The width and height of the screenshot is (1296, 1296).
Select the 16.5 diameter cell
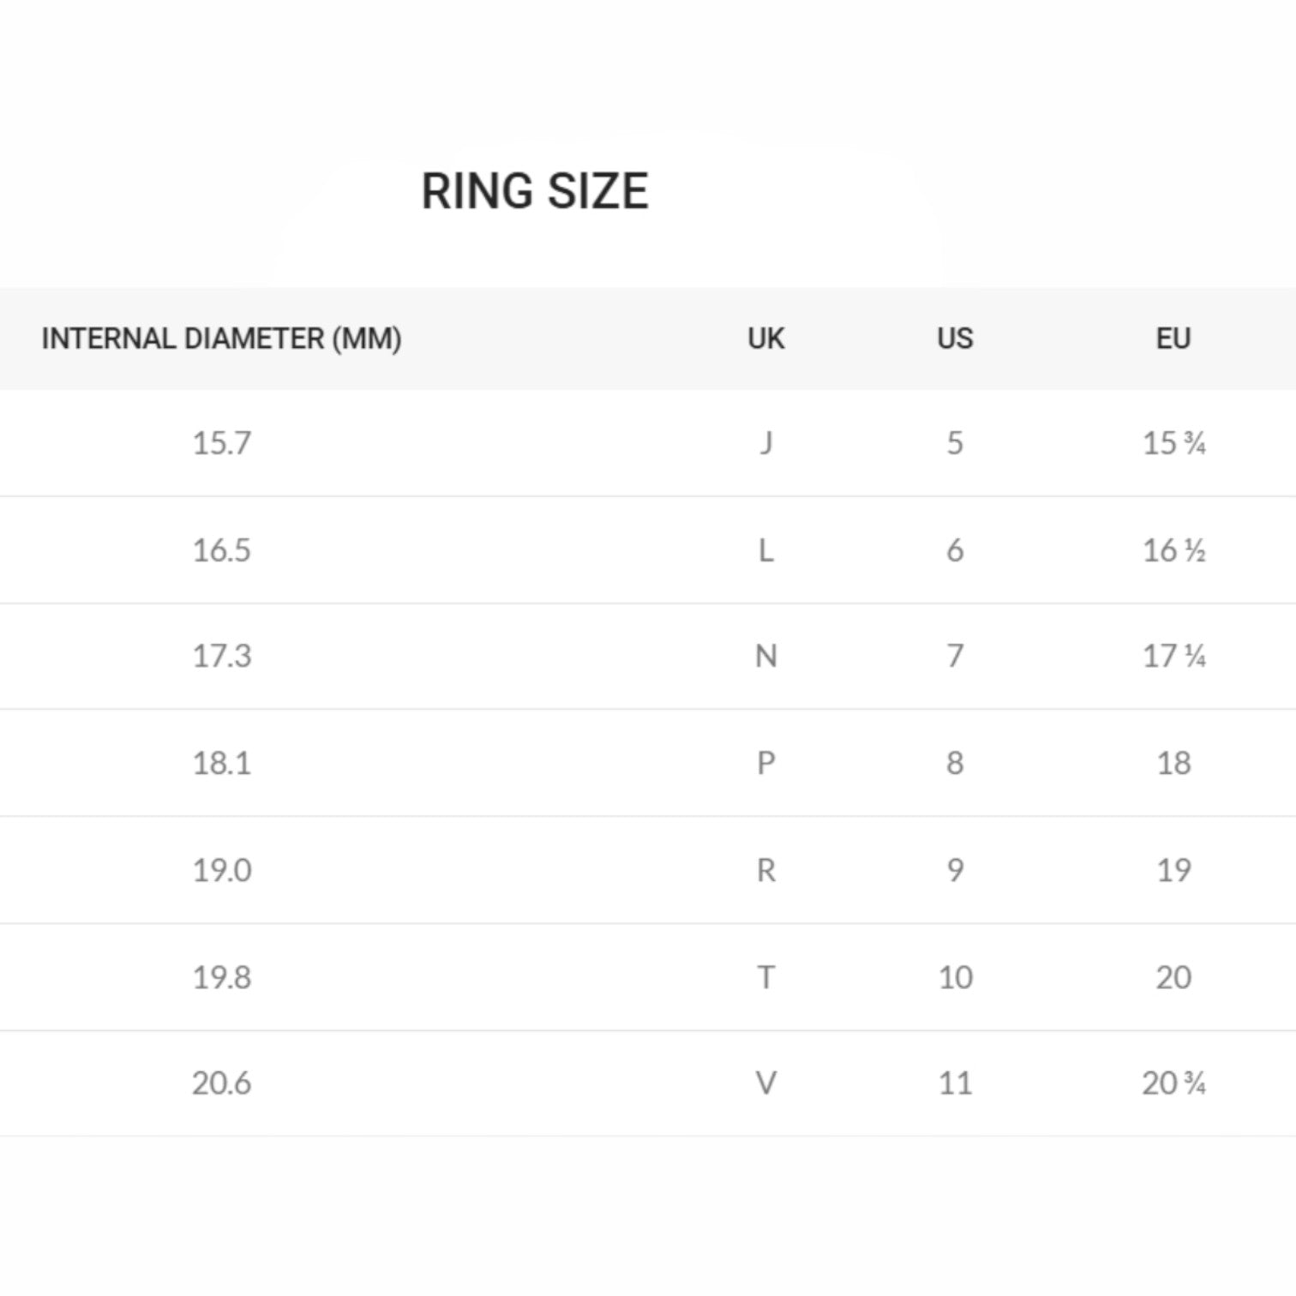[221, 550]
